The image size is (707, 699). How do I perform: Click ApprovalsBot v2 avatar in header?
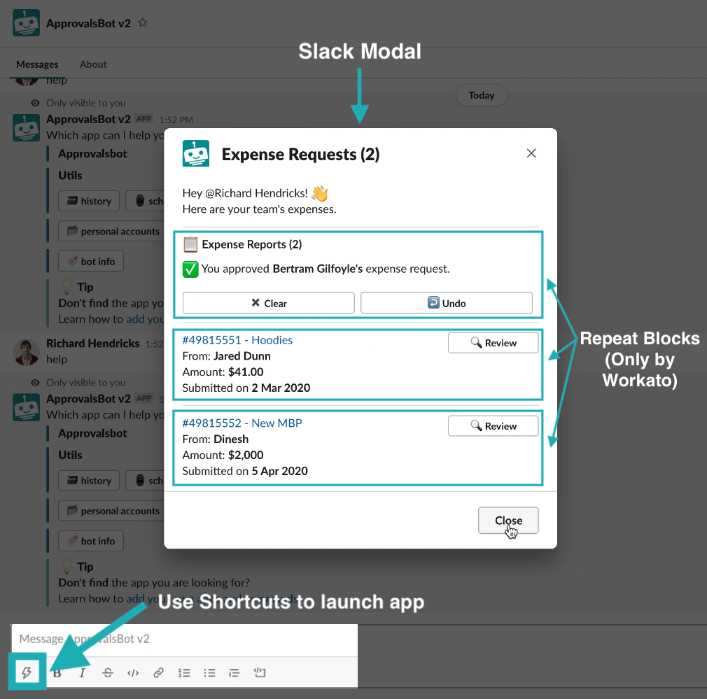point(26,22)
